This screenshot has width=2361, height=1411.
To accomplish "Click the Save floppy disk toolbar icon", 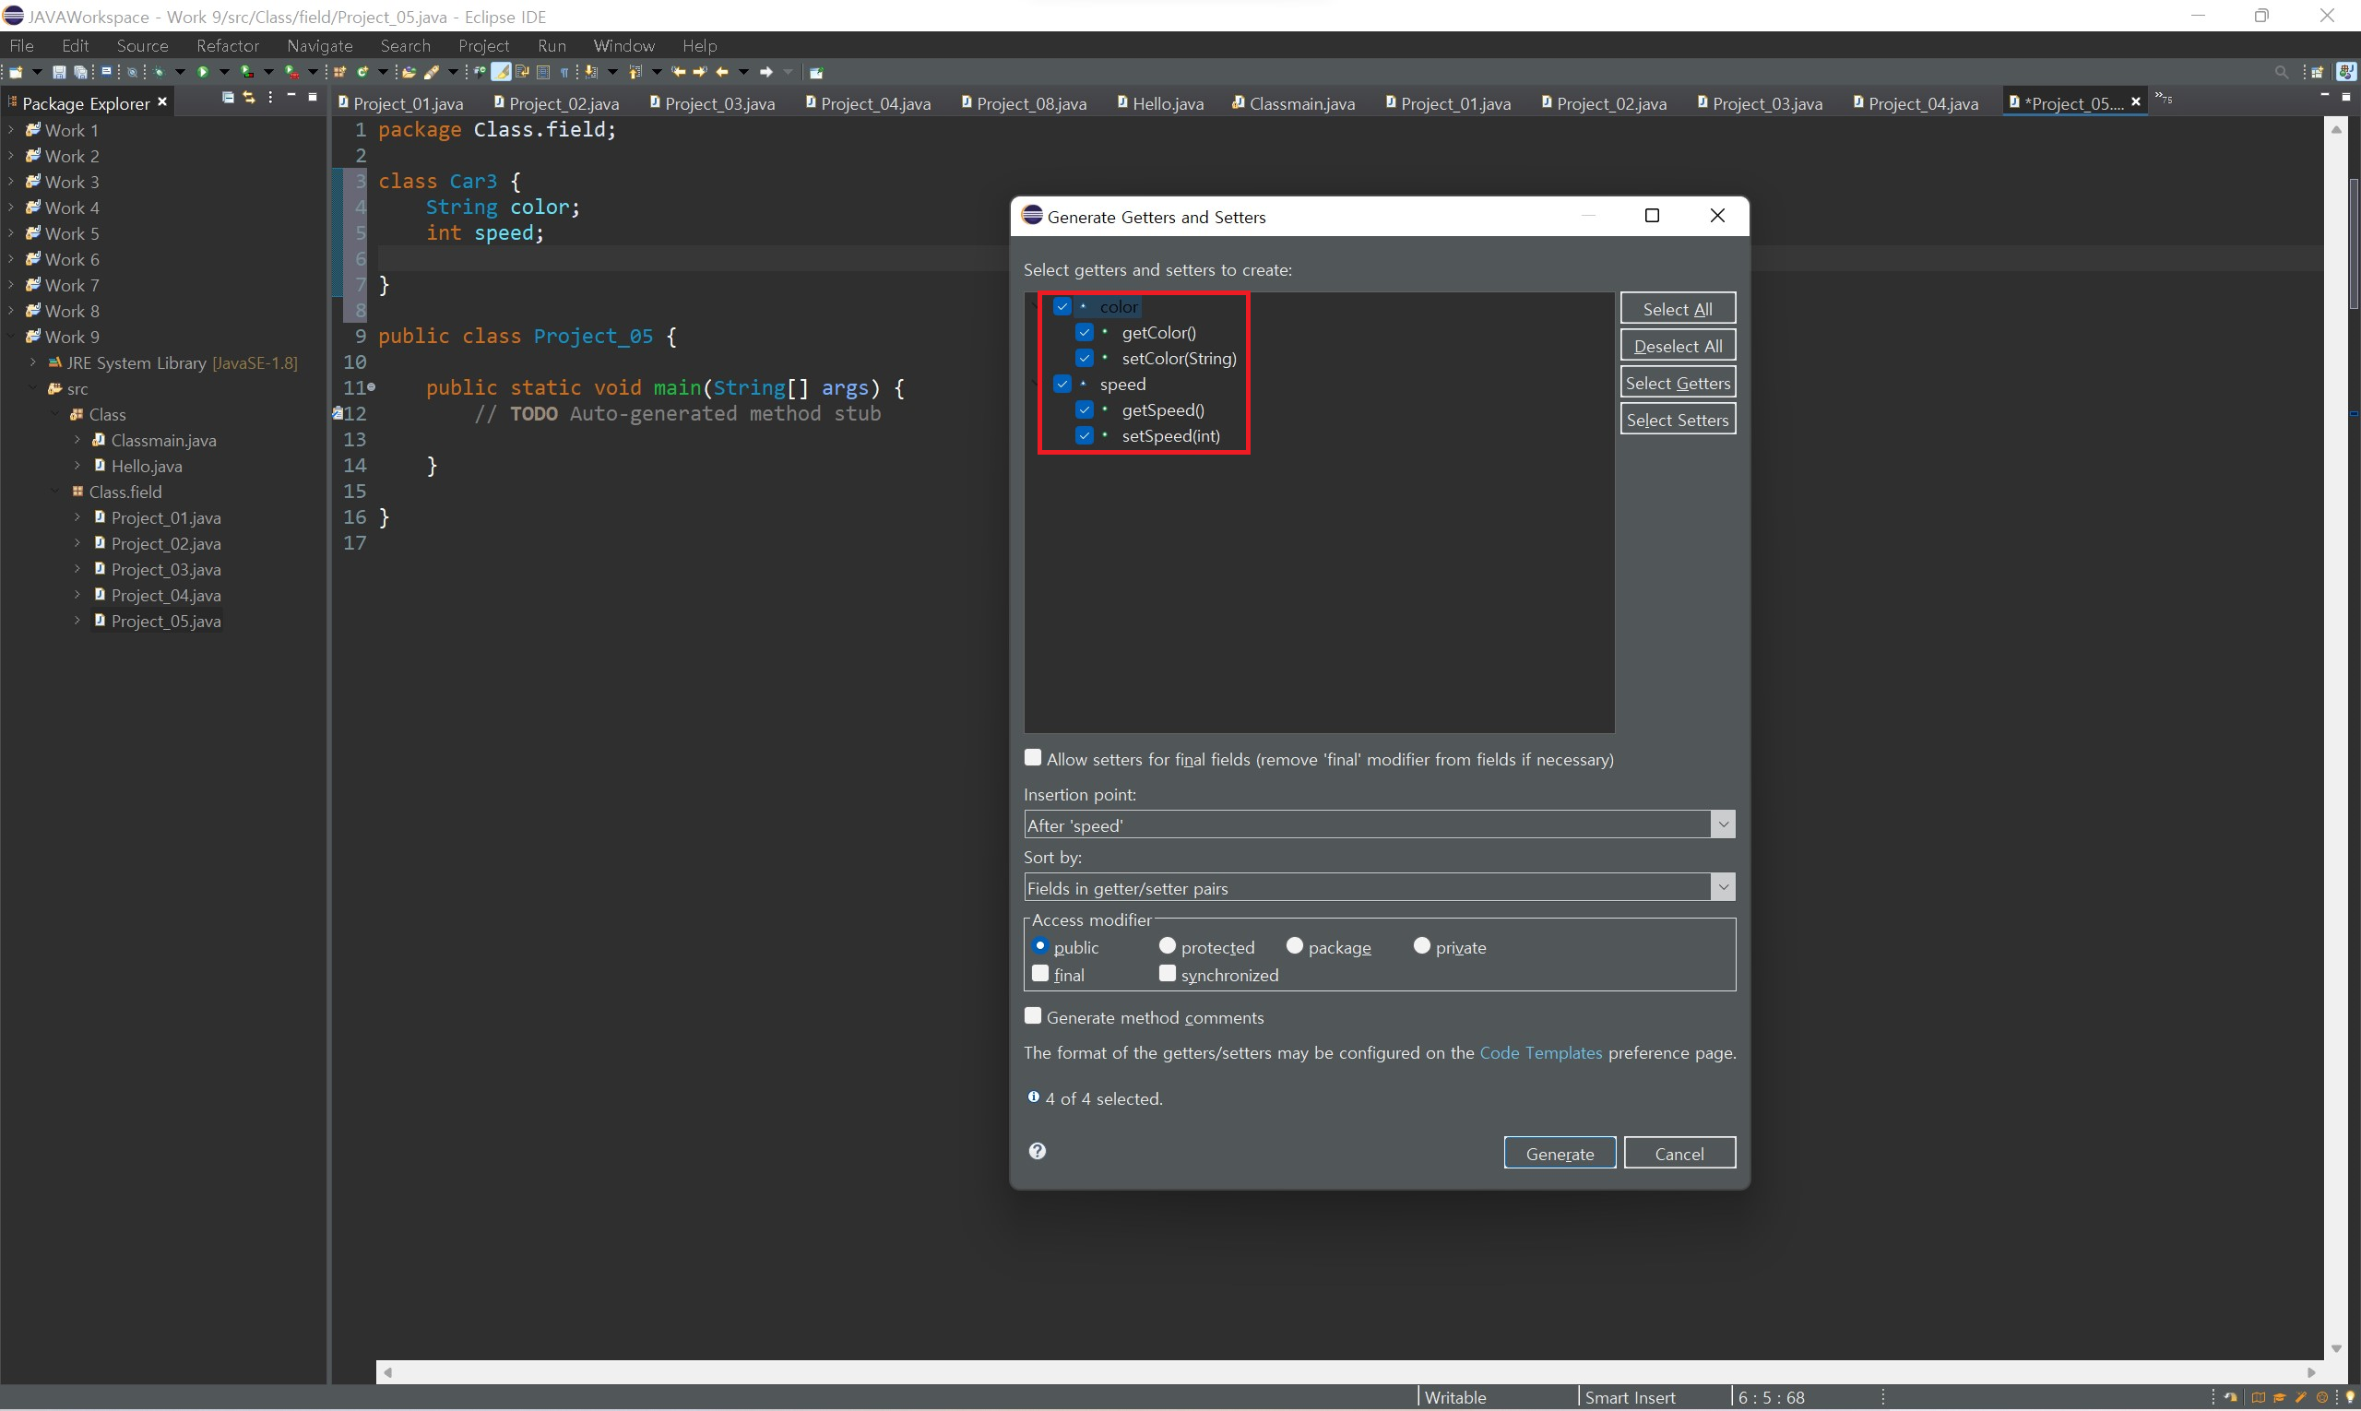I will pyautogui.click(x=58, y=72).
